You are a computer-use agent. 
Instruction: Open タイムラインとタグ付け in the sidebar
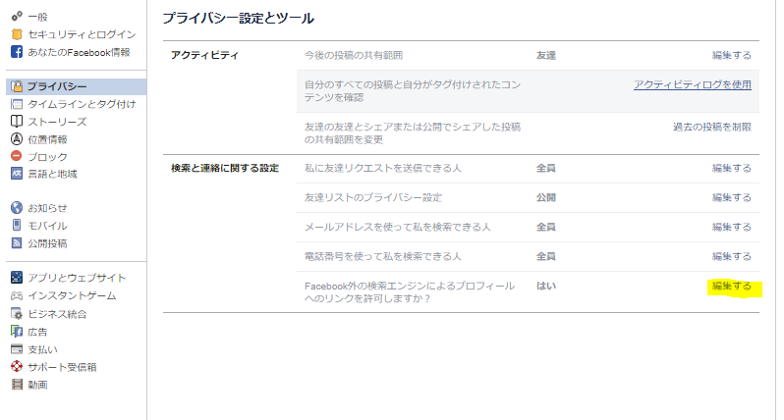(82, 104)
